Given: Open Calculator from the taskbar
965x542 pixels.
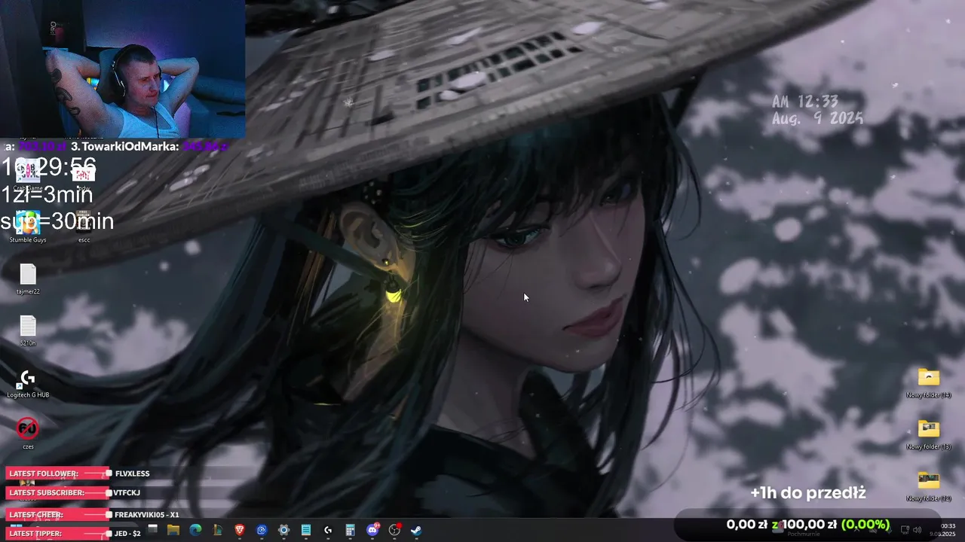Looking at the screenshot, I should [x=350, y=530].
